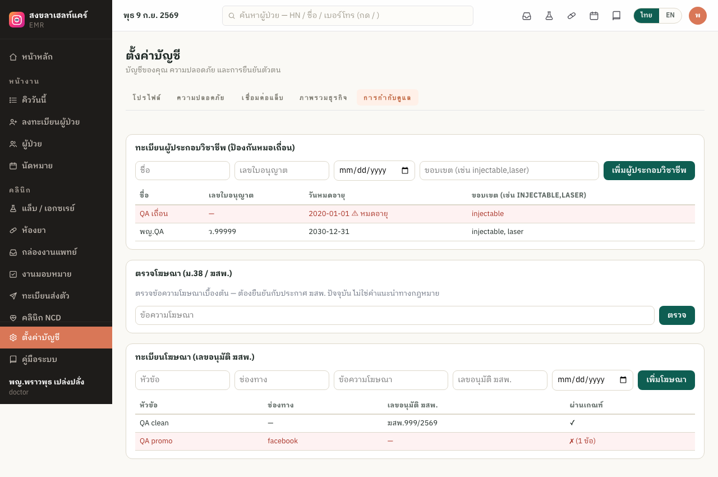The image size is (718, 477).
Task: Click the สงขลาเฮลท์แคร์ app logo
Action: pyautogui.click(x=17, y=20)
